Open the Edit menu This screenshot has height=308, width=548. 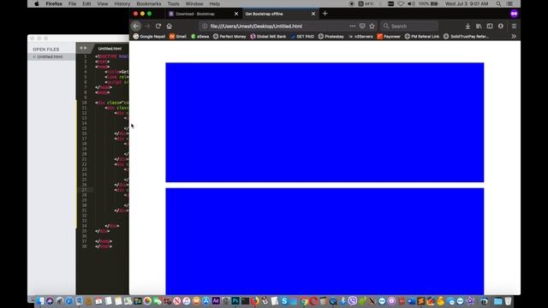click(86, 3)
